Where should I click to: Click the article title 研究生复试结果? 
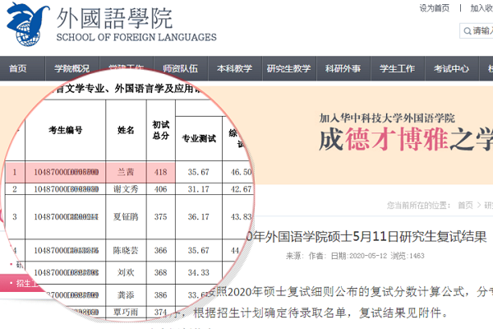[x=367, y=236]
